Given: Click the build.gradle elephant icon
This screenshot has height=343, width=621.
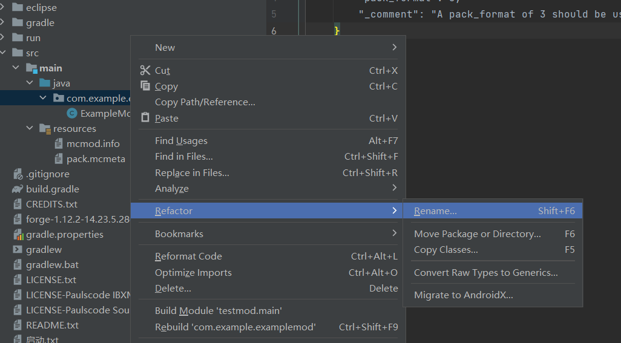Looking at the screenshot, I should click(18, 189).
